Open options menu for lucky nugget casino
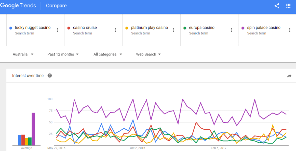 (x=57, y=30)
